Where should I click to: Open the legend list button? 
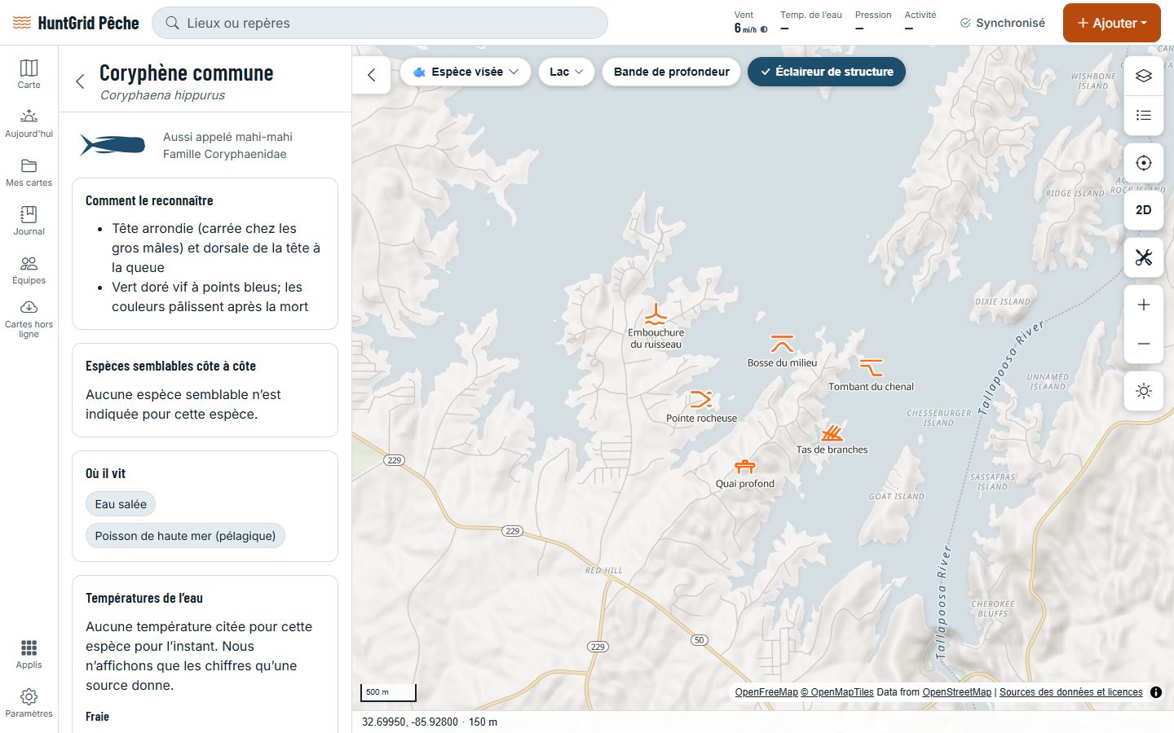tap(1144, 115)
